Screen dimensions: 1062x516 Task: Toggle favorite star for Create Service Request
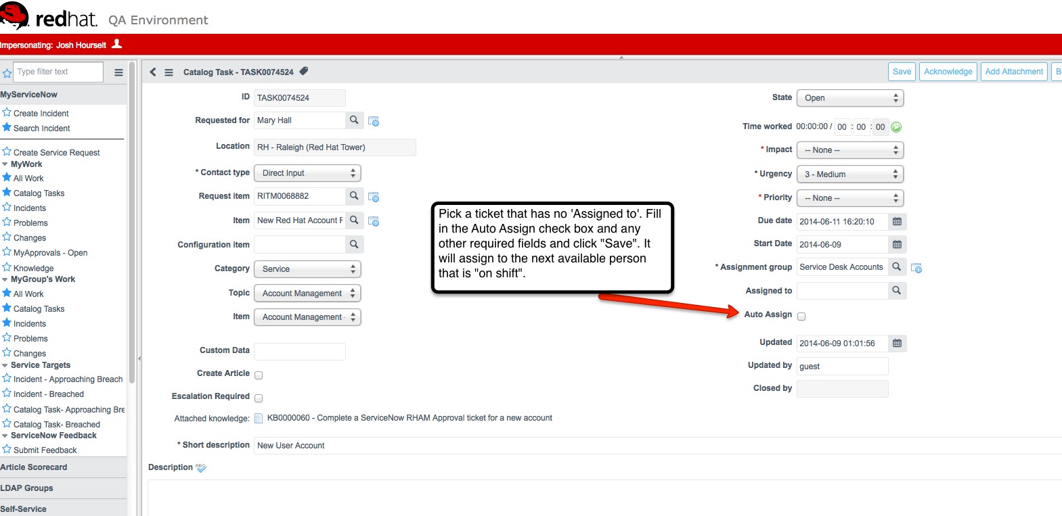click(x=7, y=151)
